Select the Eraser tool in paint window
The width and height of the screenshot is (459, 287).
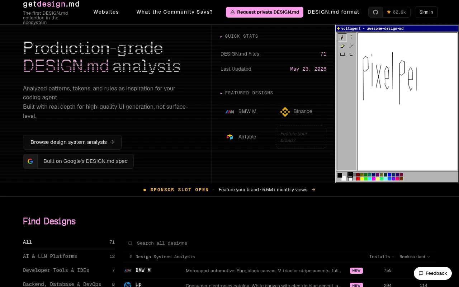coord(342,46)
